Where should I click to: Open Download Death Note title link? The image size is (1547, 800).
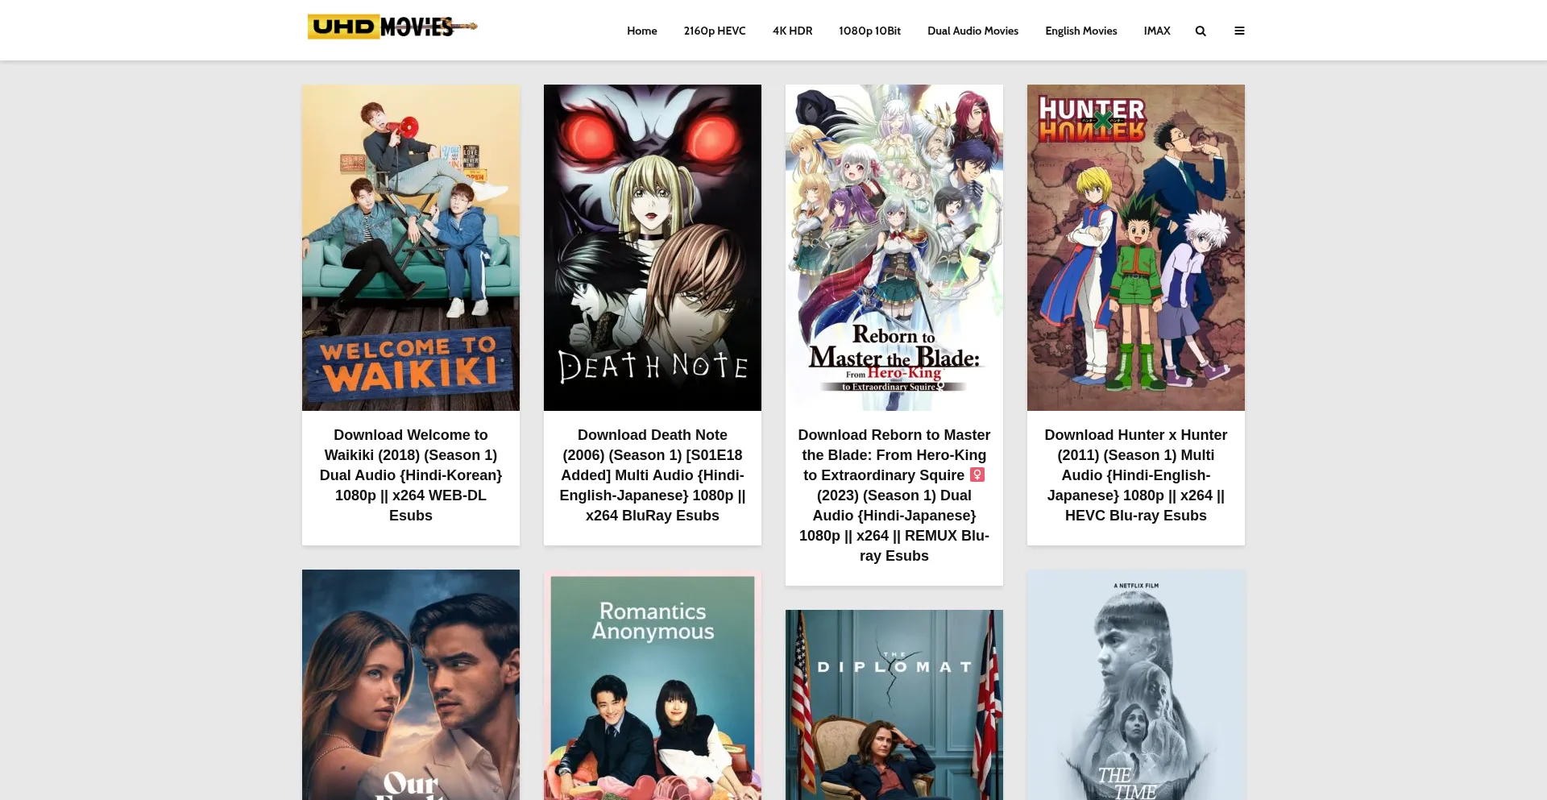pyautogui.click(x=653, y=475)
